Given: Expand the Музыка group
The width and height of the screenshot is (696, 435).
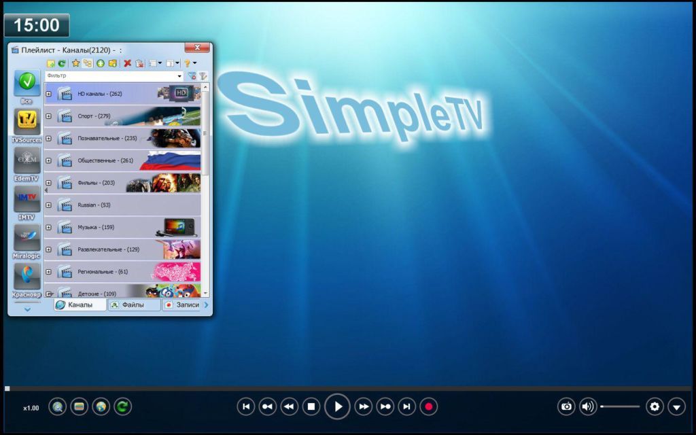Looking at the screenshot, I should [x=49, y=227].
